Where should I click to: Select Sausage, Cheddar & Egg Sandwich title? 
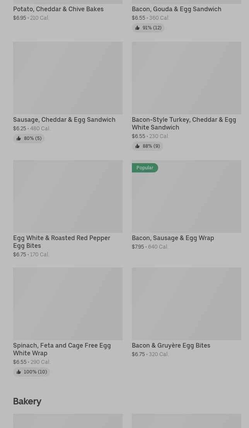(64, 119)
